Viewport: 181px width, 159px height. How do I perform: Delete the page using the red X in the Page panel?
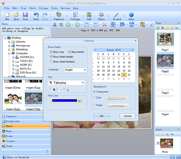163,28
